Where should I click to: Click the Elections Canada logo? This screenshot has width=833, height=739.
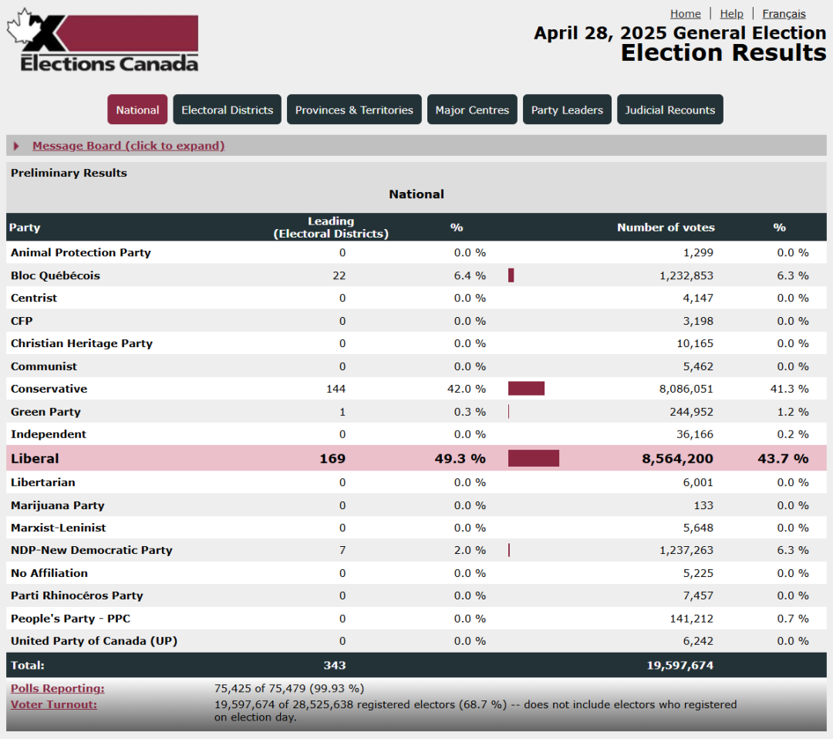103,40
